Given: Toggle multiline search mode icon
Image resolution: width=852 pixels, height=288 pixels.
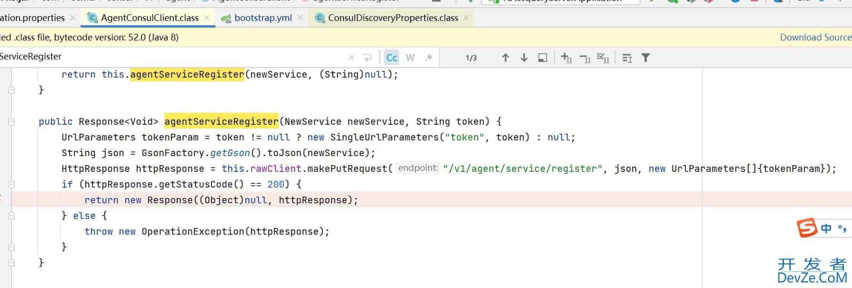Looking at the screenshot, I should (627, 58).
